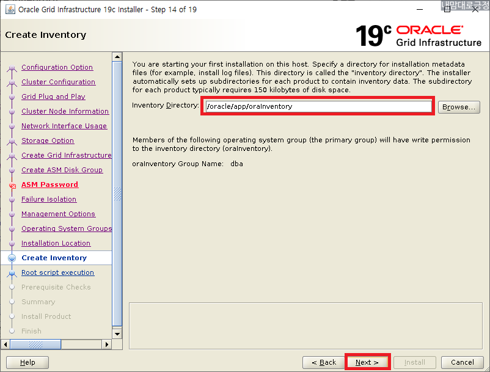
Task: Click down arrow of steps scrollbar
Action: [117, 334]
